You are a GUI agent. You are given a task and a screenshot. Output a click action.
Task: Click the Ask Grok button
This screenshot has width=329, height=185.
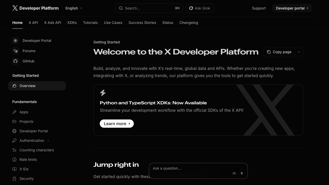click(199, 8)
